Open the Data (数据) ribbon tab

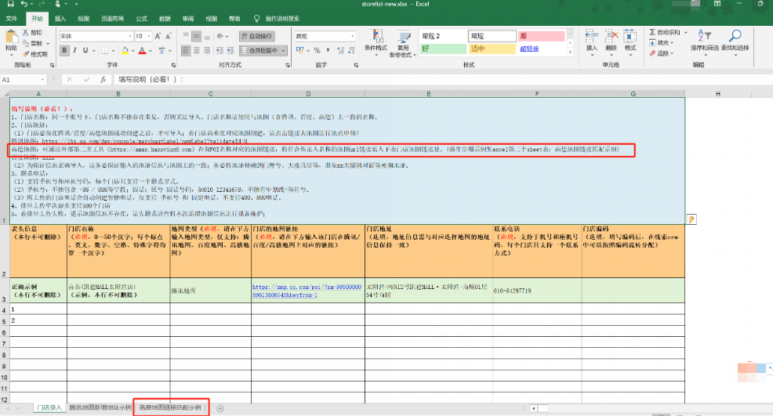(x=165, y=19)
